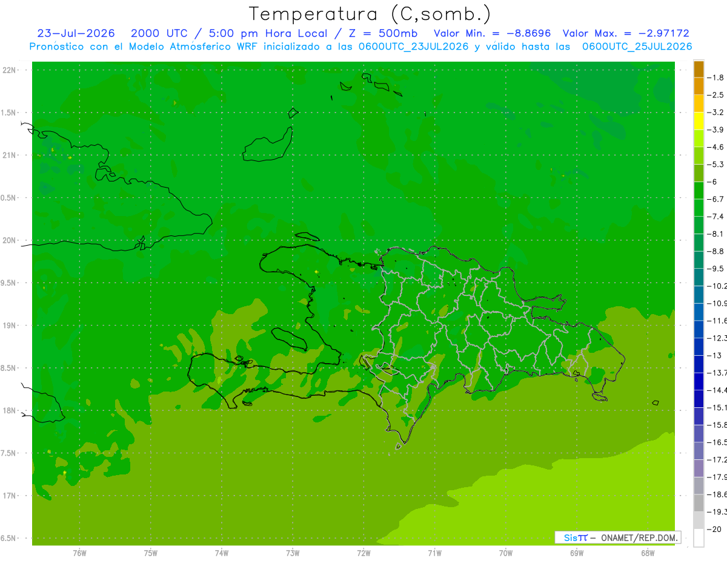Image resolution: width=727 pixels, height=561 pixels.
Task: Click the -15.1 legend value
Action: [719, 407]
